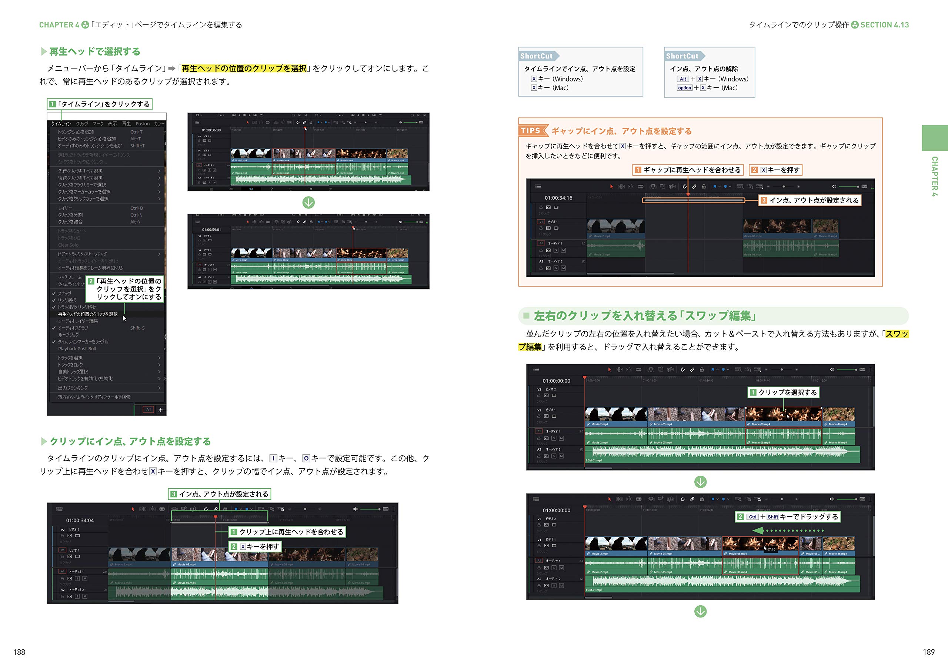Choose 再生ヘッドの位置のクリップを選択 menu item
Image resolution: width=948 pixels, height=669 pixels.
click(x=87, y=314)
